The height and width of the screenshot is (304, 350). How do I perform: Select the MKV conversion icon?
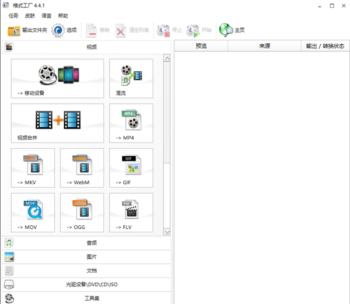tap(33, 168)
